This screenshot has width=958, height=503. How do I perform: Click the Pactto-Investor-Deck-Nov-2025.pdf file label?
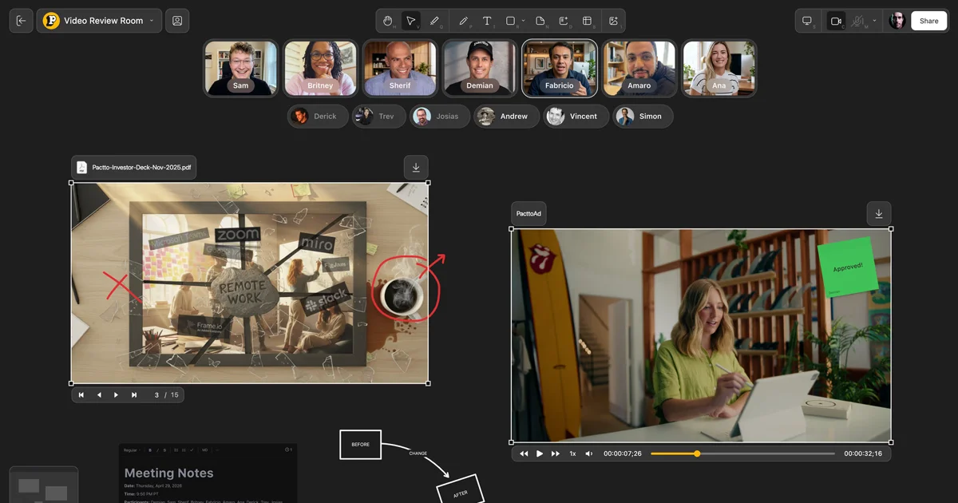coord(134,168)
